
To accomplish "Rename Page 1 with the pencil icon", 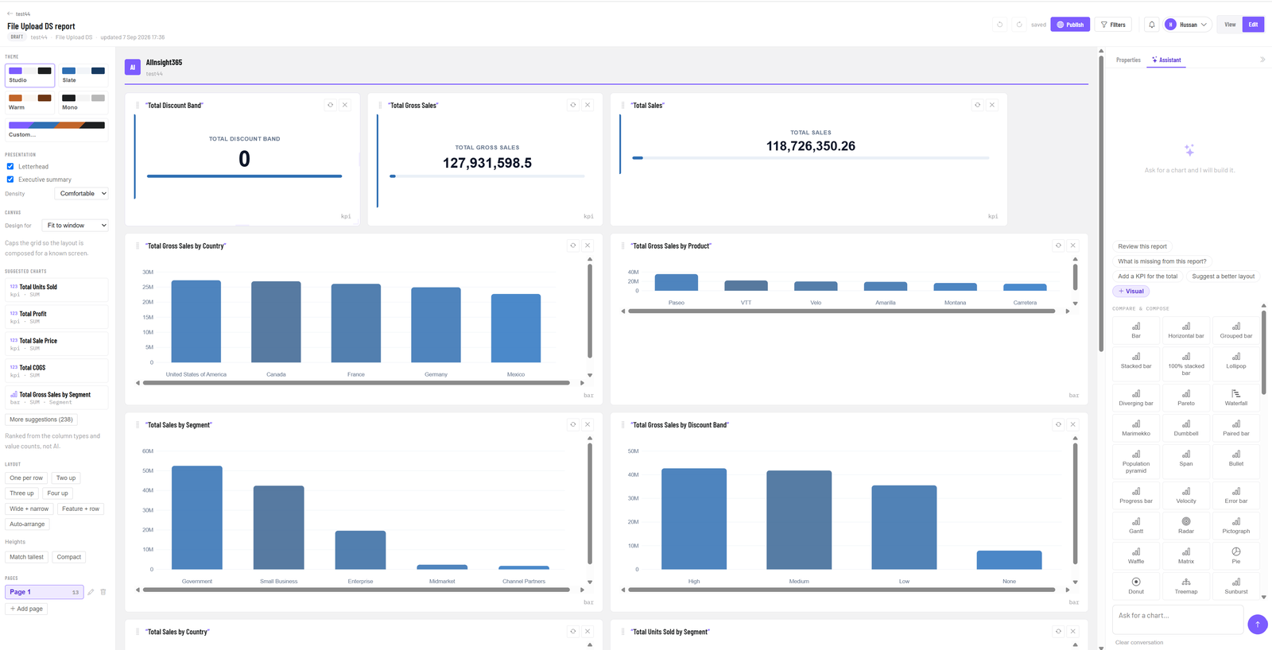I will (91, 592).
